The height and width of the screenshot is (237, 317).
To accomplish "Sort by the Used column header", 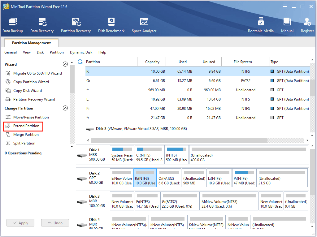I will pyautogui.click(x=180, y=62).
